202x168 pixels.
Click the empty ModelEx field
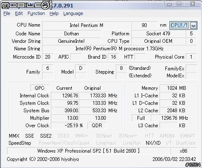tap(191, 76)
